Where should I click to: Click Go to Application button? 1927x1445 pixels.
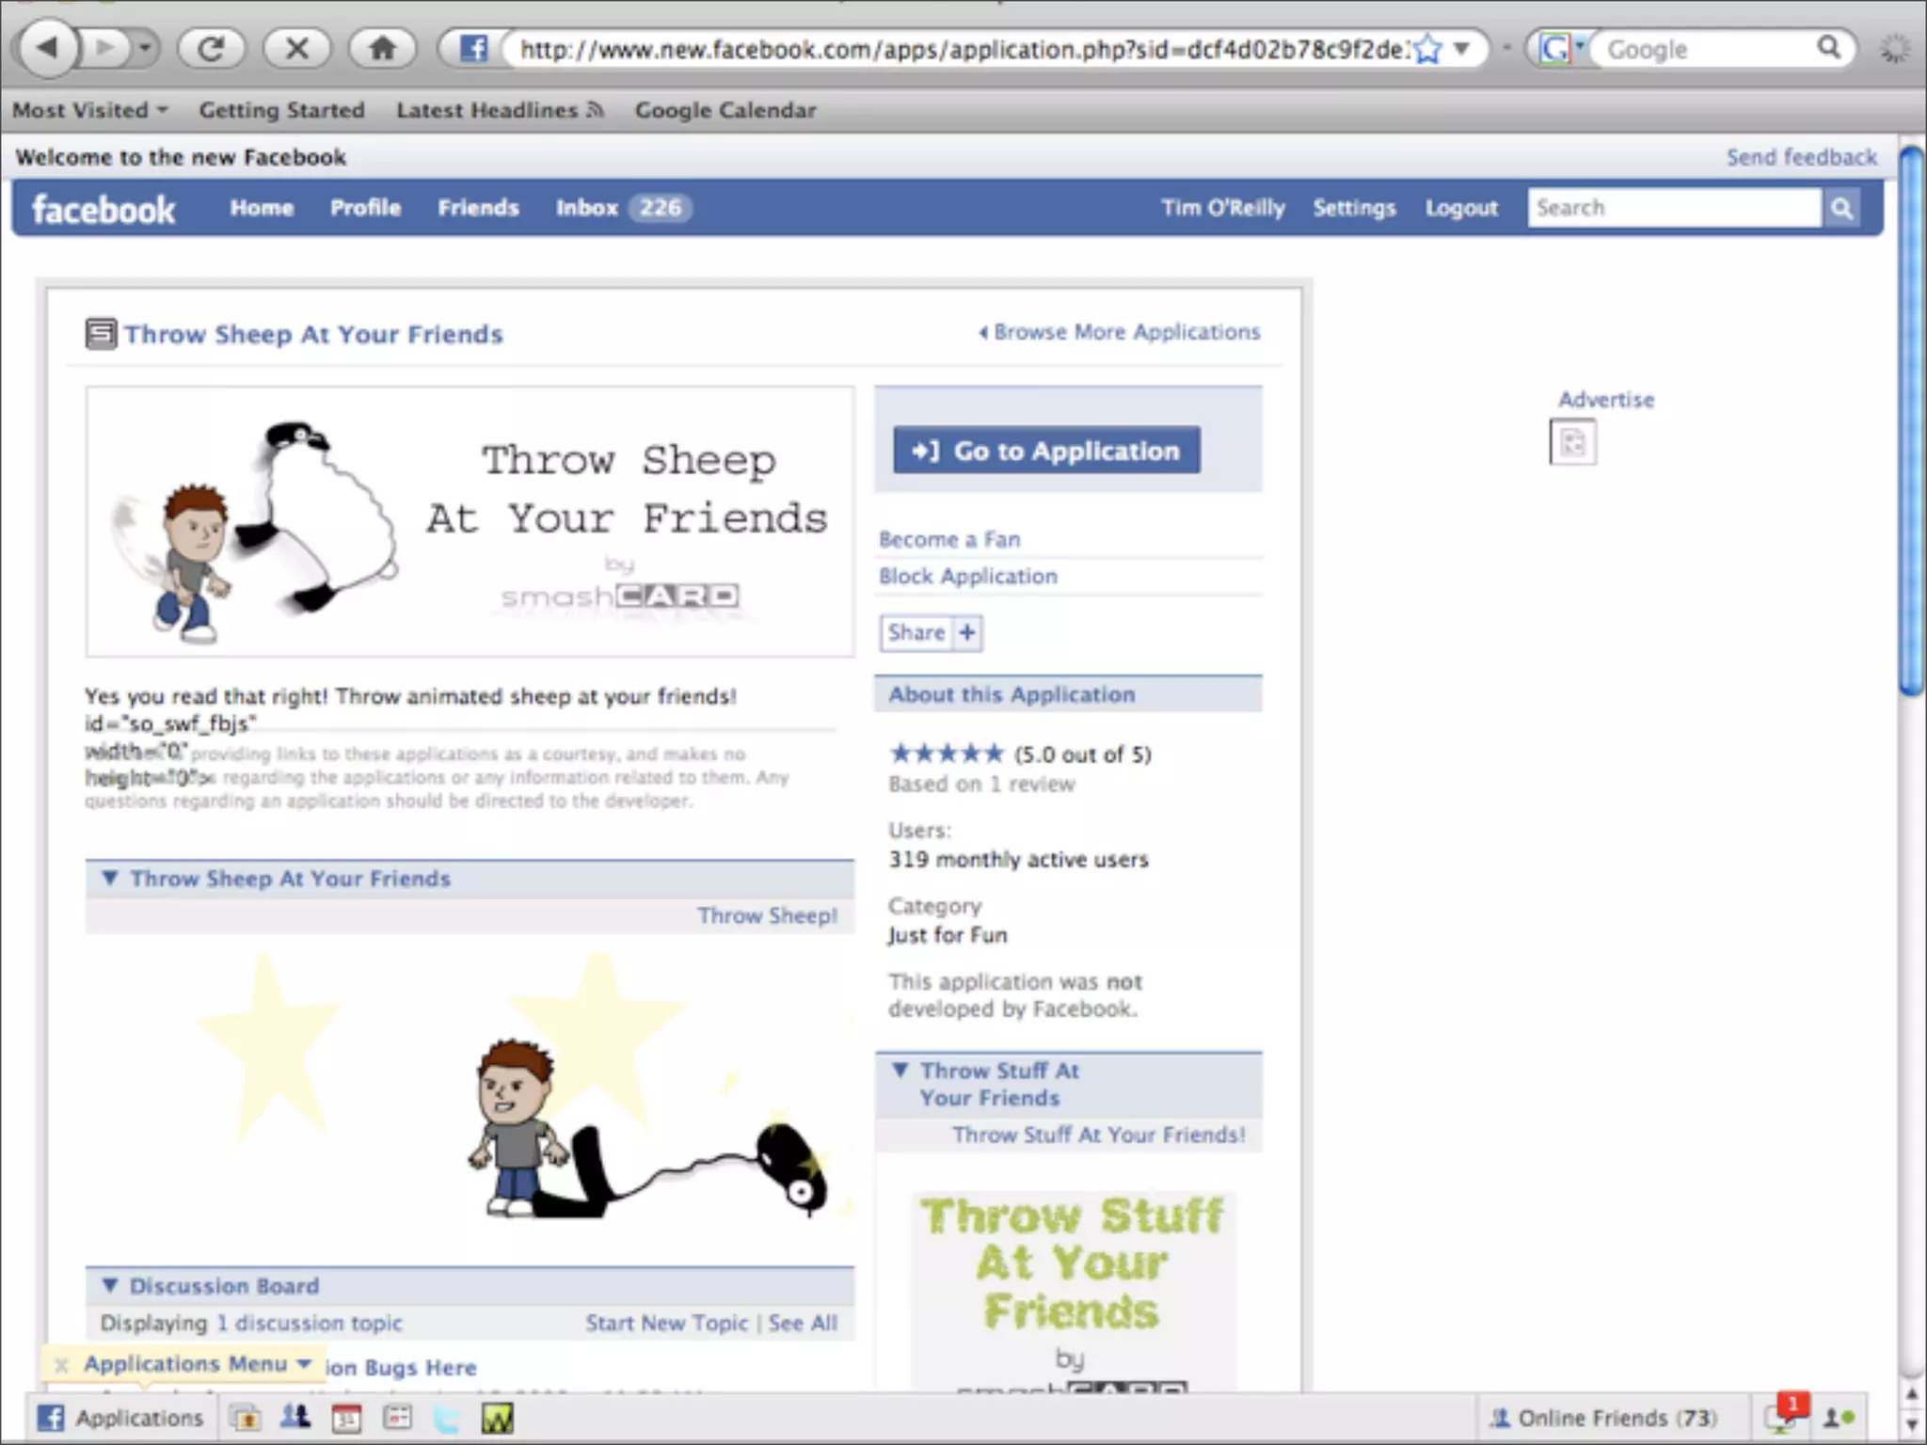coord(1046,451)
